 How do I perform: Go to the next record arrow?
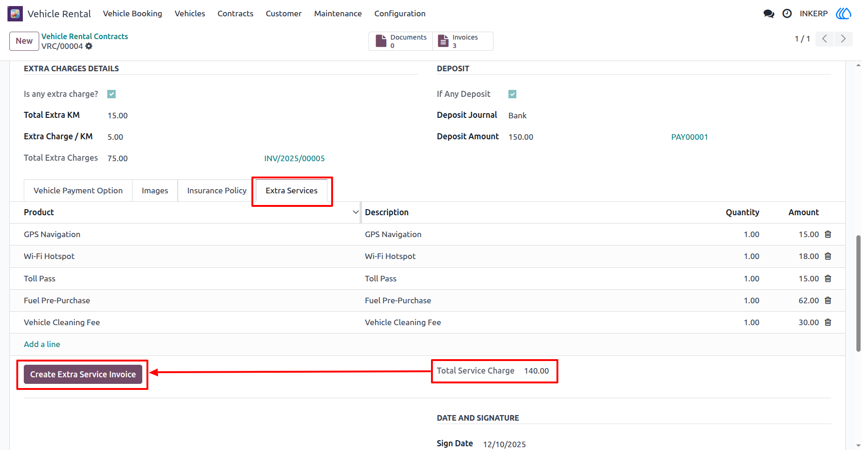pyautogui.click(x=843, y=39)
